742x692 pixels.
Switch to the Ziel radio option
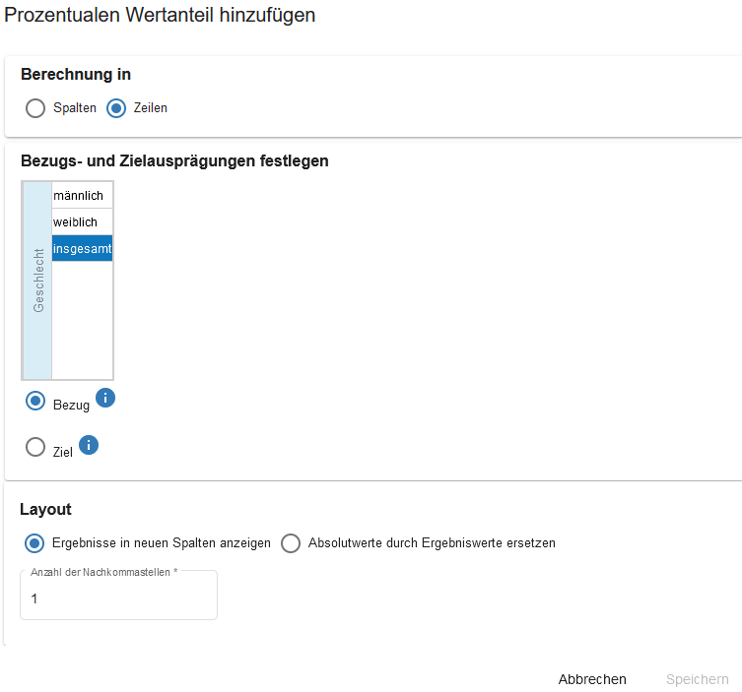pyautogui.click(x=35, y=448)
